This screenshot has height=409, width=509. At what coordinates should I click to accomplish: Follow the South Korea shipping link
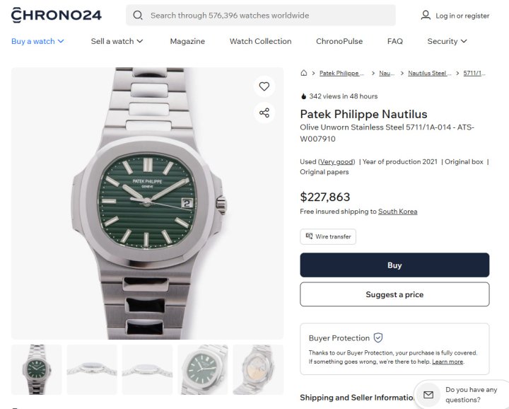(397, 212)
